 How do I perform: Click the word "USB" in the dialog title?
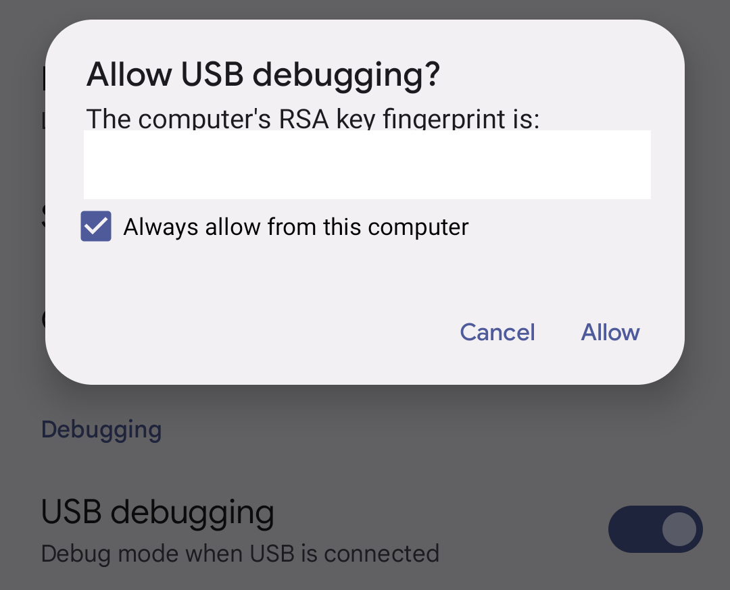tap(212, 74)
